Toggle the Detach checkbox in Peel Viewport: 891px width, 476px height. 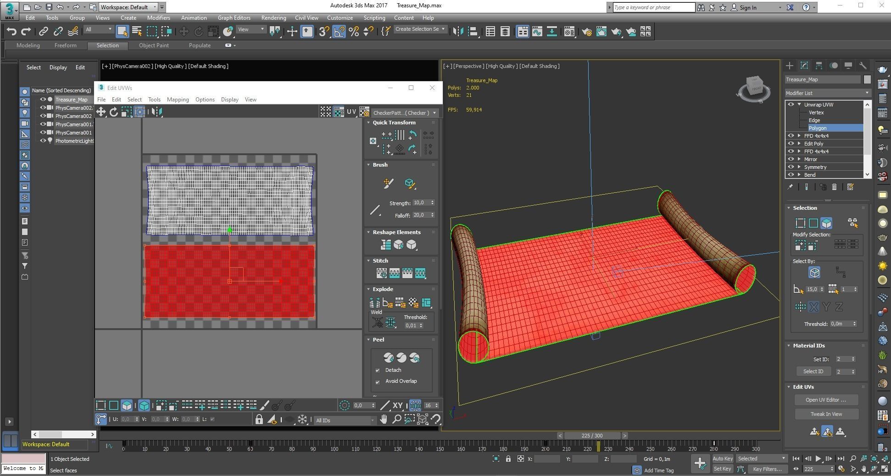pyautogui.click(x=378, y=370)
